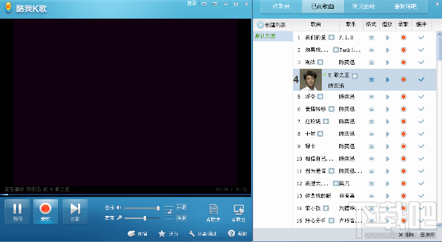Toggle favorite star for 淘汰
The width and height of the screenshot is (442, 242).
point(320,62)
